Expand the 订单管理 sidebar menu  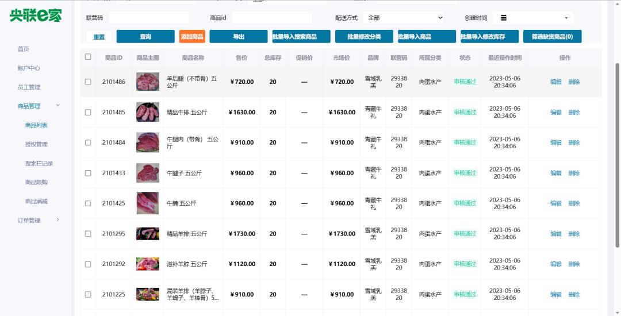(x=57, y=220)
